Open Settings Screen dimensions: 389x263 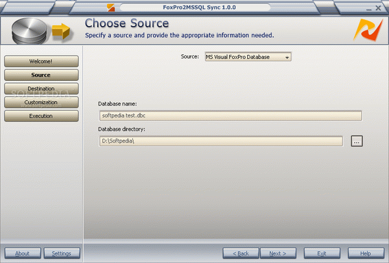click(x=62, y=253)
